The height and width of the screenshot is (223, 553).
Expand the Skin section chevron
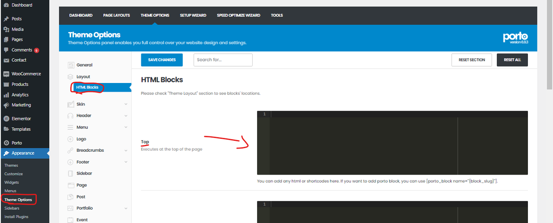coord(126,104)
